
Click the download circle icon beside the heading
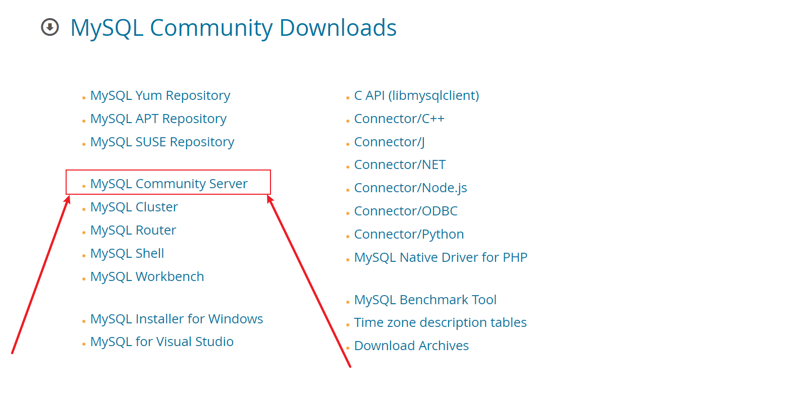[50, 27]
